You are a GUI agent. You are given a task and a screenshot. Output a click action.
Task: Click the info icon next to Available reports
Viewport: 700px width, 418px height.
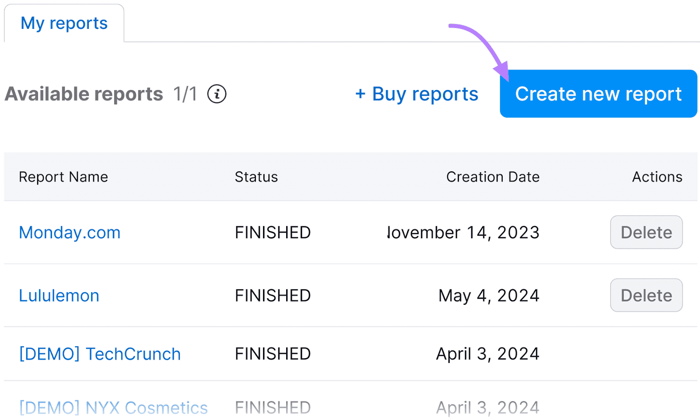coord(217,94)
